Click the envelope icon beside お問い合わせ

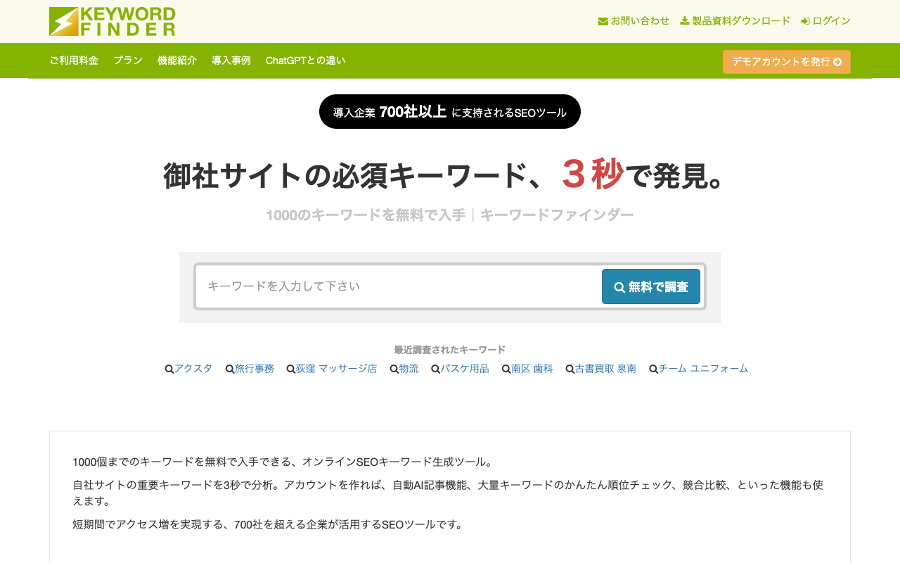coord(601,20)
